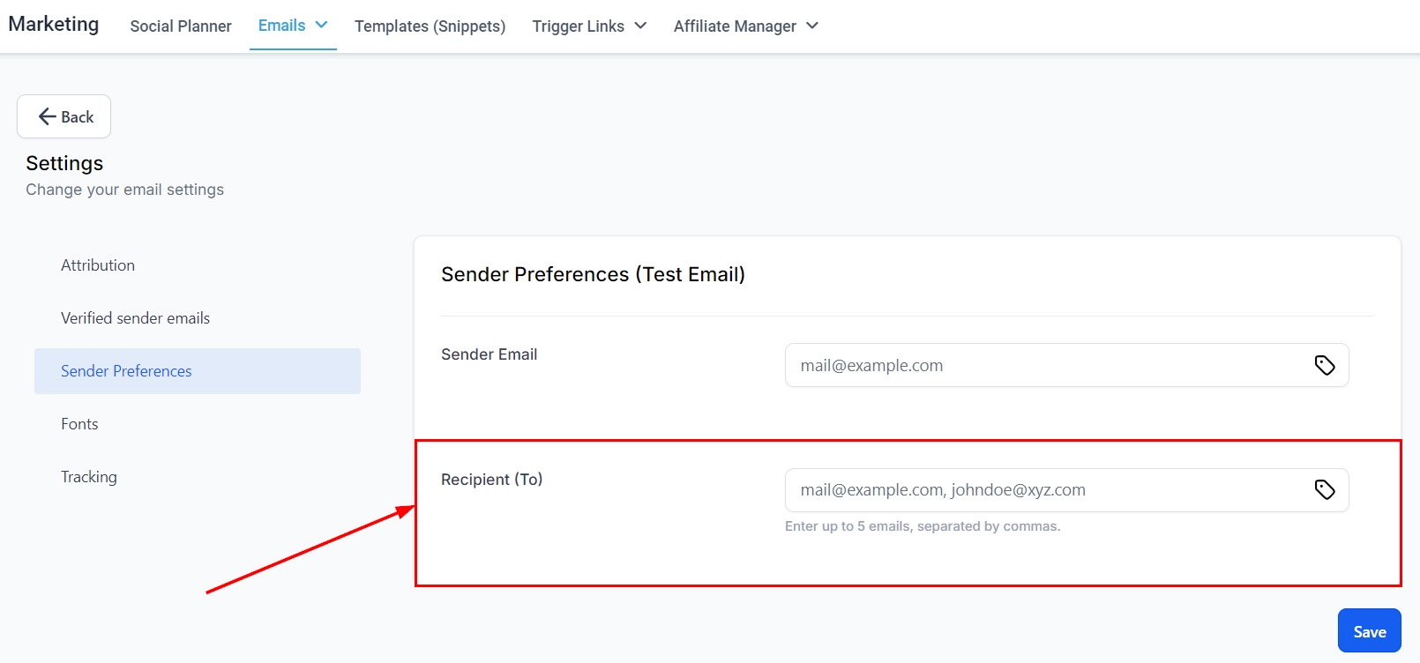Click the tag icon in Recipient field
Viewport: 1420px width, 663px height.
pos(1324,489)
